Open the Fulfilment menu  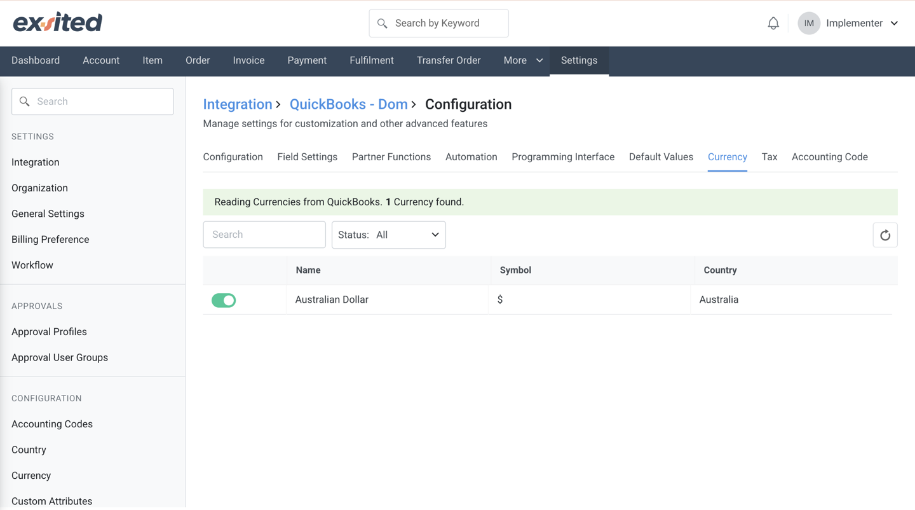point(372,60)
